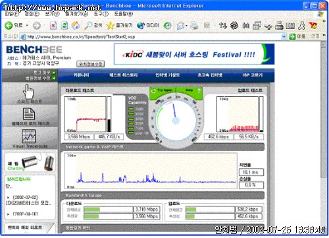Open the KIDC hosting Festival banner
329x238 pixels.
click(x=194, y=54)
